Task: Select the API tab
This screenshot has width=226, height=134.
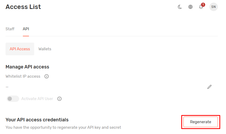Action: [26, 29]
